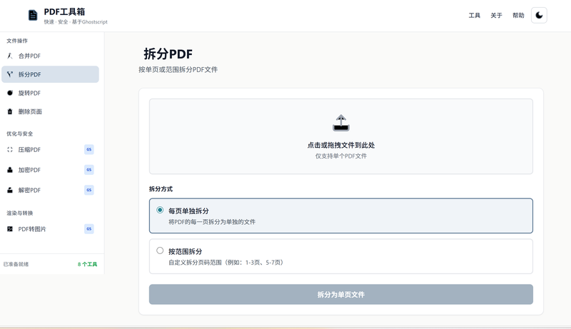571x329 pixels.
Task: Click the upload icon in drop zone
Action: [341, 123]
